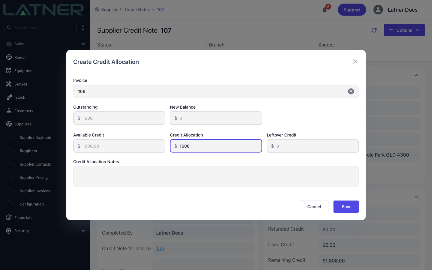
Task: Open the notifications bell
Action: 325,10
